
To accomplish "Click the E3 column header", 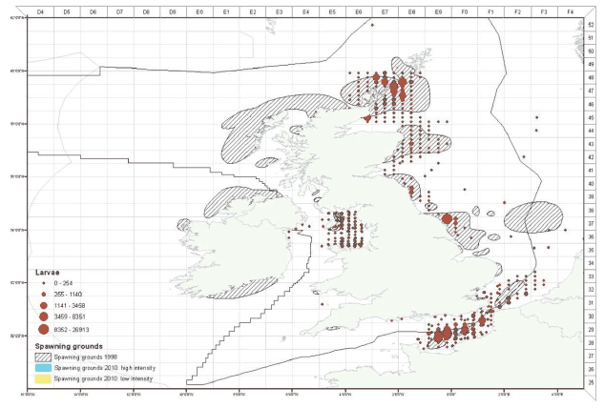I will click(x=279, y=12).
